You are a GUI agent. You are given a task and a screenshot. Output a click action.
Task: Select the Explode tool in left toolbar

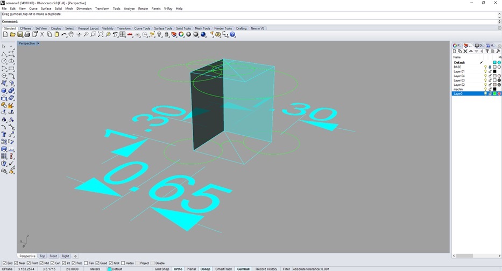[11, 105]
